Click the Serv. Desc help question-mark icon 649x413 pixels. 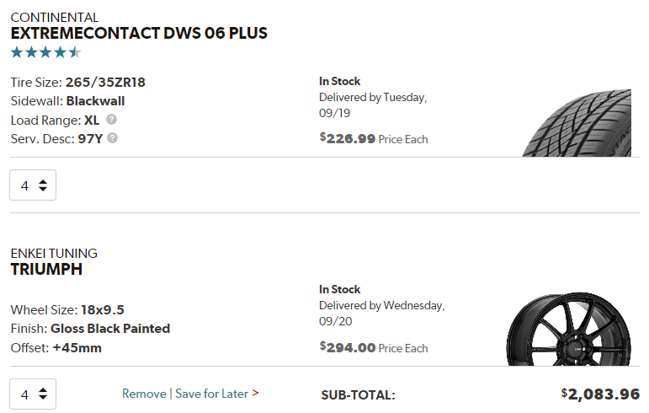[x=113, y=138]
